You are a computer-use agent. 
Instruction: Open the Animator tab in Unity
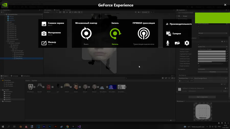coord(67,10)
